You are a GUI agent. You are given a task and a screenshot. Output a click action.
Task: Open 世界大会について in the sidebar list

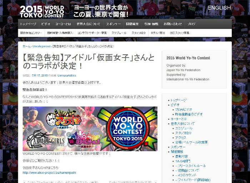pyautogui.click(x=183, y=123)
